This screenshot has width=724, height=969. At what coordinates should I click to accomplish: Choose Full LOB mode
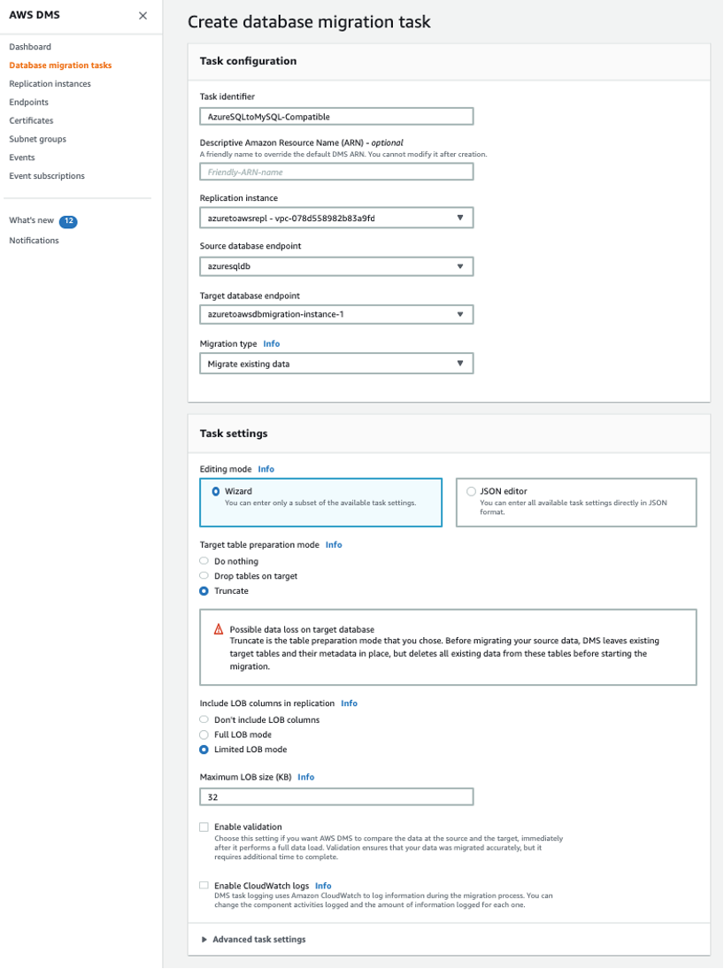pos(204,734)
